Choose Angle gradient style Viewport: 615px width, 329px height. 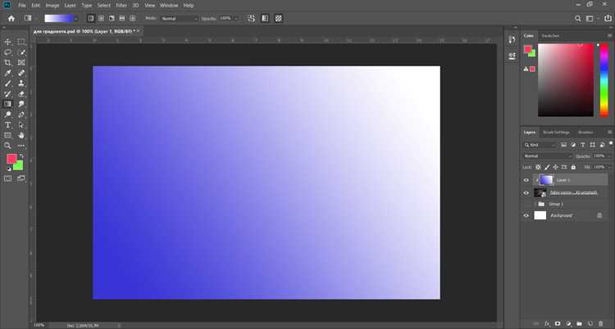[x=112, y=18]
